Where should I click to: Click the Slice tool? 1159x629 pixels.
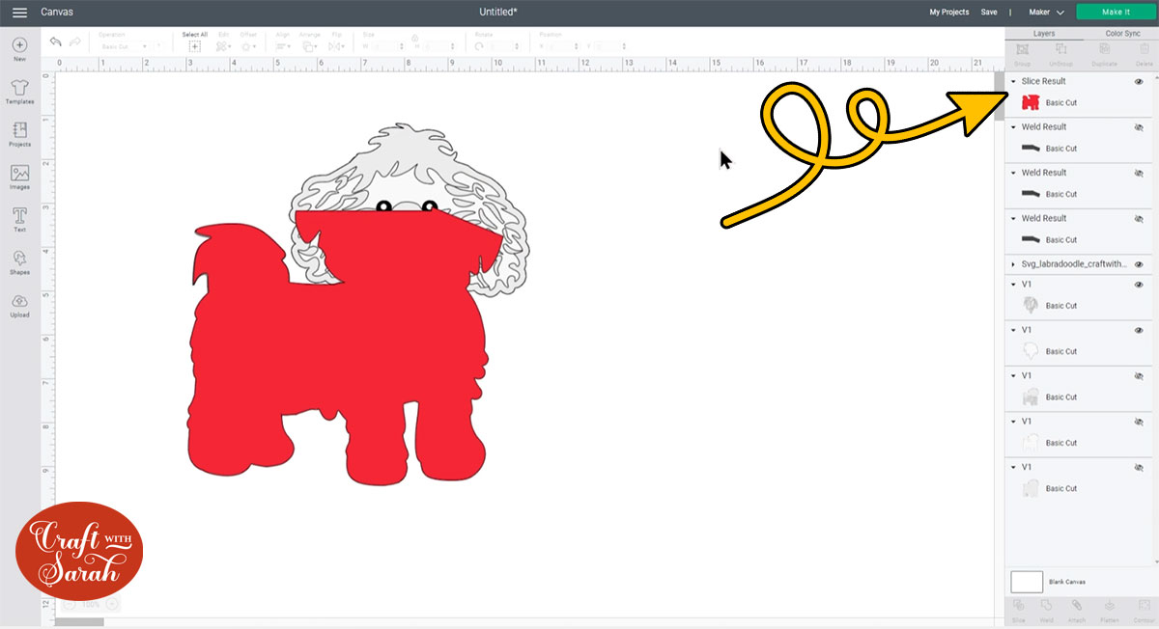(1019, 610)
